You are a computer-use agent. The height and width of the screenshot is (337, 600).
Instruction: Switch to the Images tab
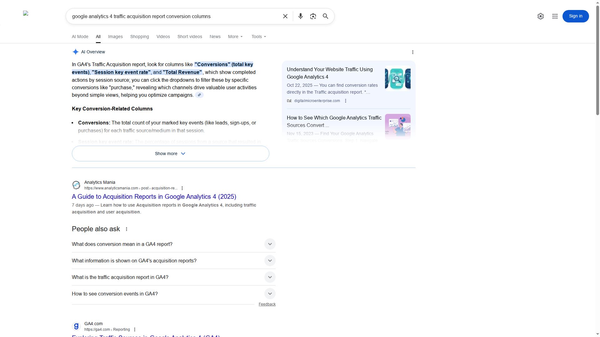pos(115,37)
